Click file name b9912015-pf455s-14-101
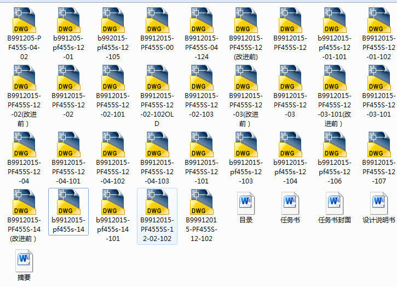 click(x=113, y=229)
